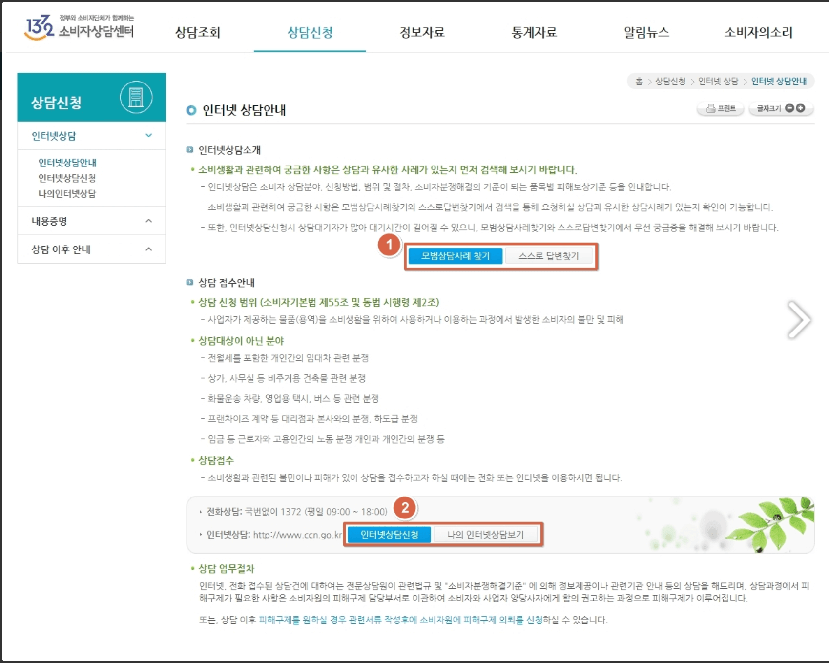Open 나의 인터넷상담보기
The height and width of the screenshot is (663, 829).
coord(486,534)
